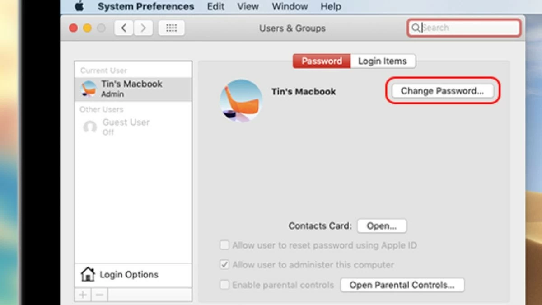Select the Password tab
542x305 pixels.
coord(322,61)
